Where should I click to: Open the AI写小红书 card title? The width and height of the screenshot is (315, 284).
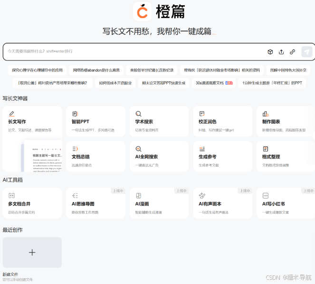[x=273, y=204]
